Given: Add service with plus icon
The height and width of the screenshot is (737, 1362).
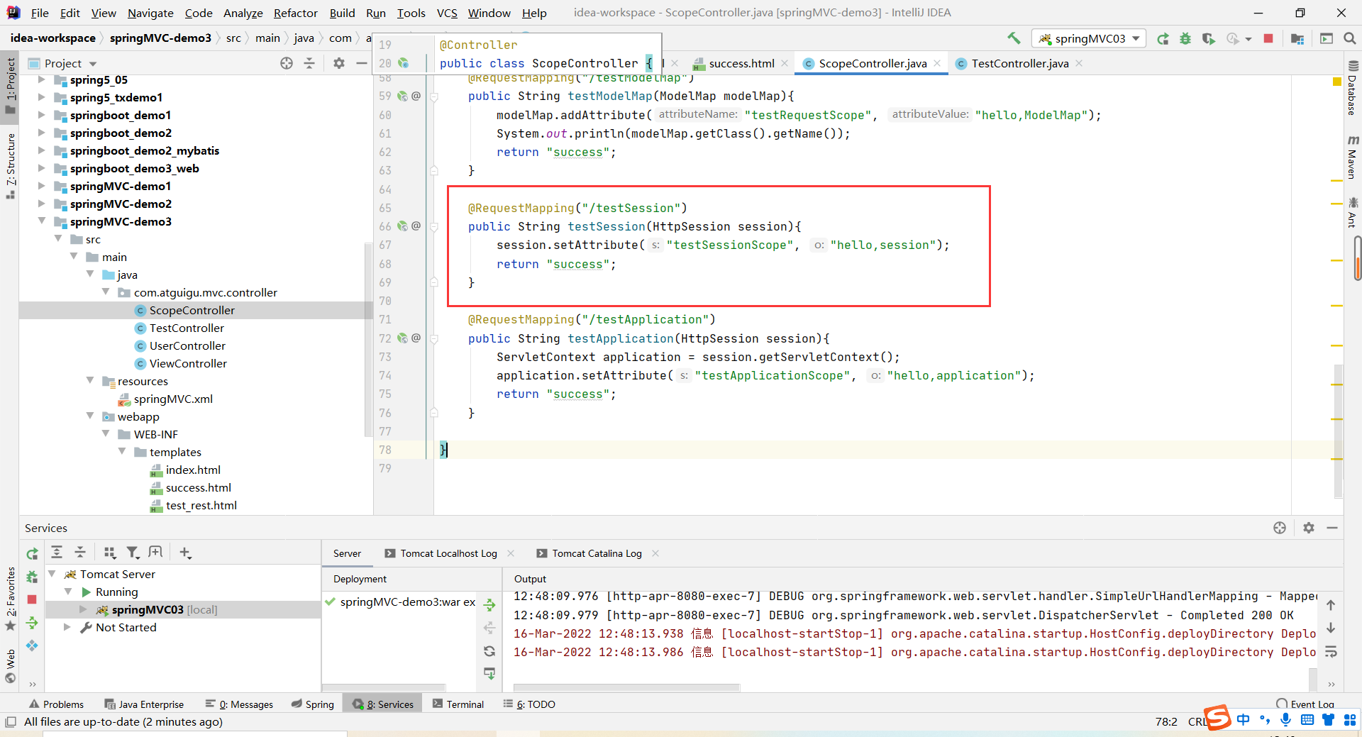Looking at the screenshot, I should tap(185, 552).
